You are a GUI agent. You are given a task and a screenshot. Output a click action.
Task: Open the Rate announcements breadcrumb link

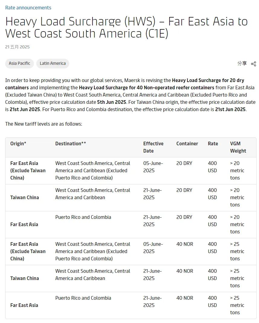click(x=28, y=8)
